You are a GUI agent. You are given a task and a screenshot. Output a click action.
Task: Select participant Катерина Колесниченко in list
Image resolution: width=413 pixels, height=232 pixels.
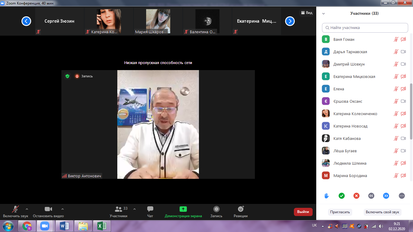pyautogui.click(x=365, y=114)
